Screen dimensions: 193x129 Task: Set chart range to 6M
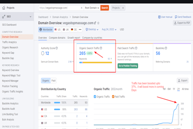point(169,89)
